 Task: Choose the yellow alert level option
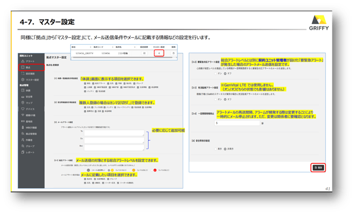point(112,170)
